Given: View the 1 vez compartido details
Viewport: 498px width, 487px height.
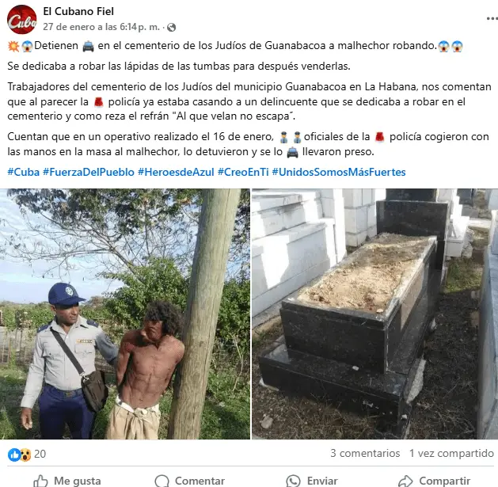Looking at the screenshot, I should pos(451,453).
